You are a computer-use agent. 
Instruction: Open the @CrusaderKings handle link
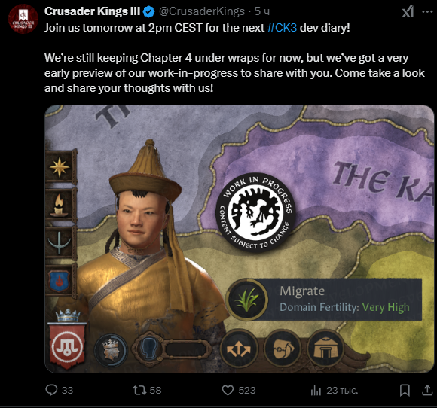click(x=202, y=11)
